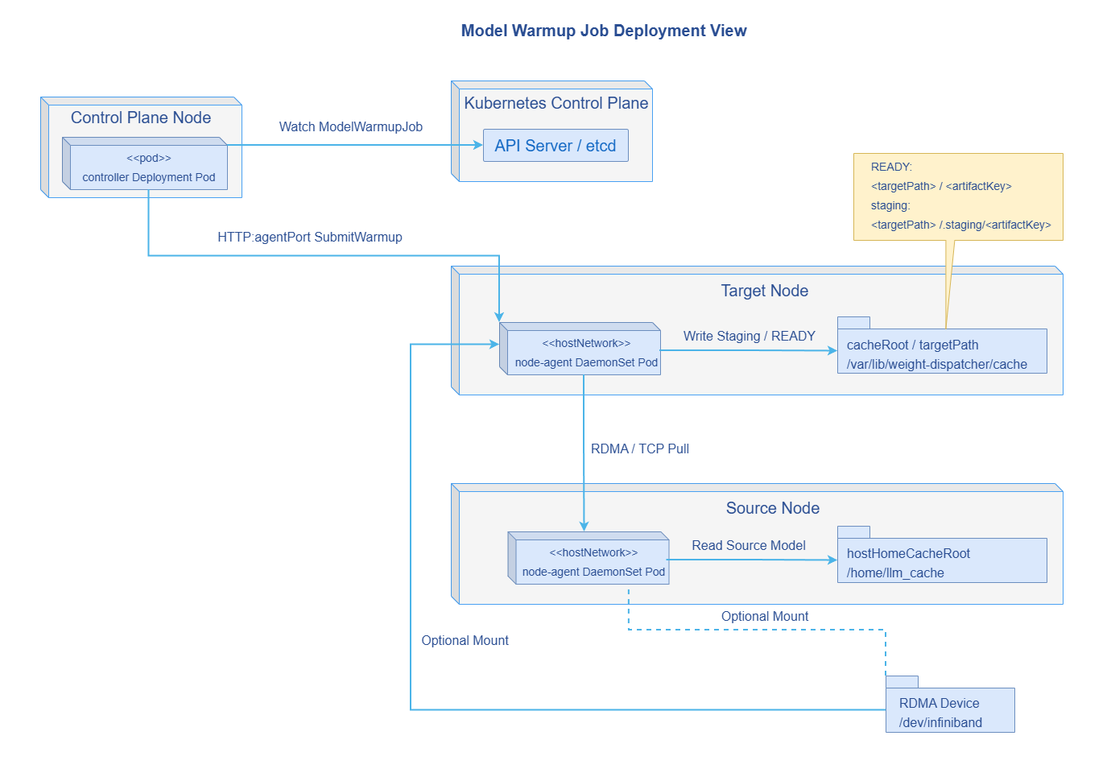Click the "HTTP:agentPort SubmitWarmup" label
This screenshot has width=1111, height=773.
pos(310,237)
